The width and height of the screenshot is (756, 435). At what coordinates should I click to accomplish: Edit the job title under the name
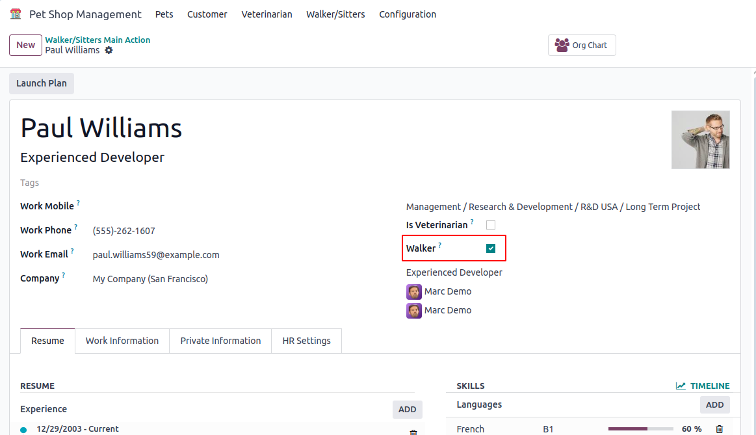(92, 157)
